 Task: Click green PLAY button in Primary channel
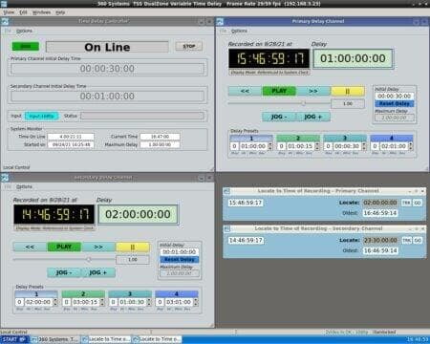coord(279,91)
